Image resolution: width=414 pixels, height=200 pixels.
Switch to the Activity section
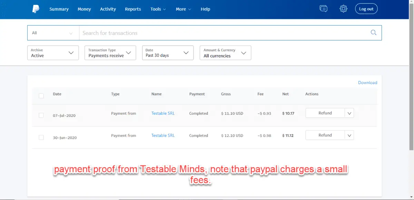tap(108, 9)
